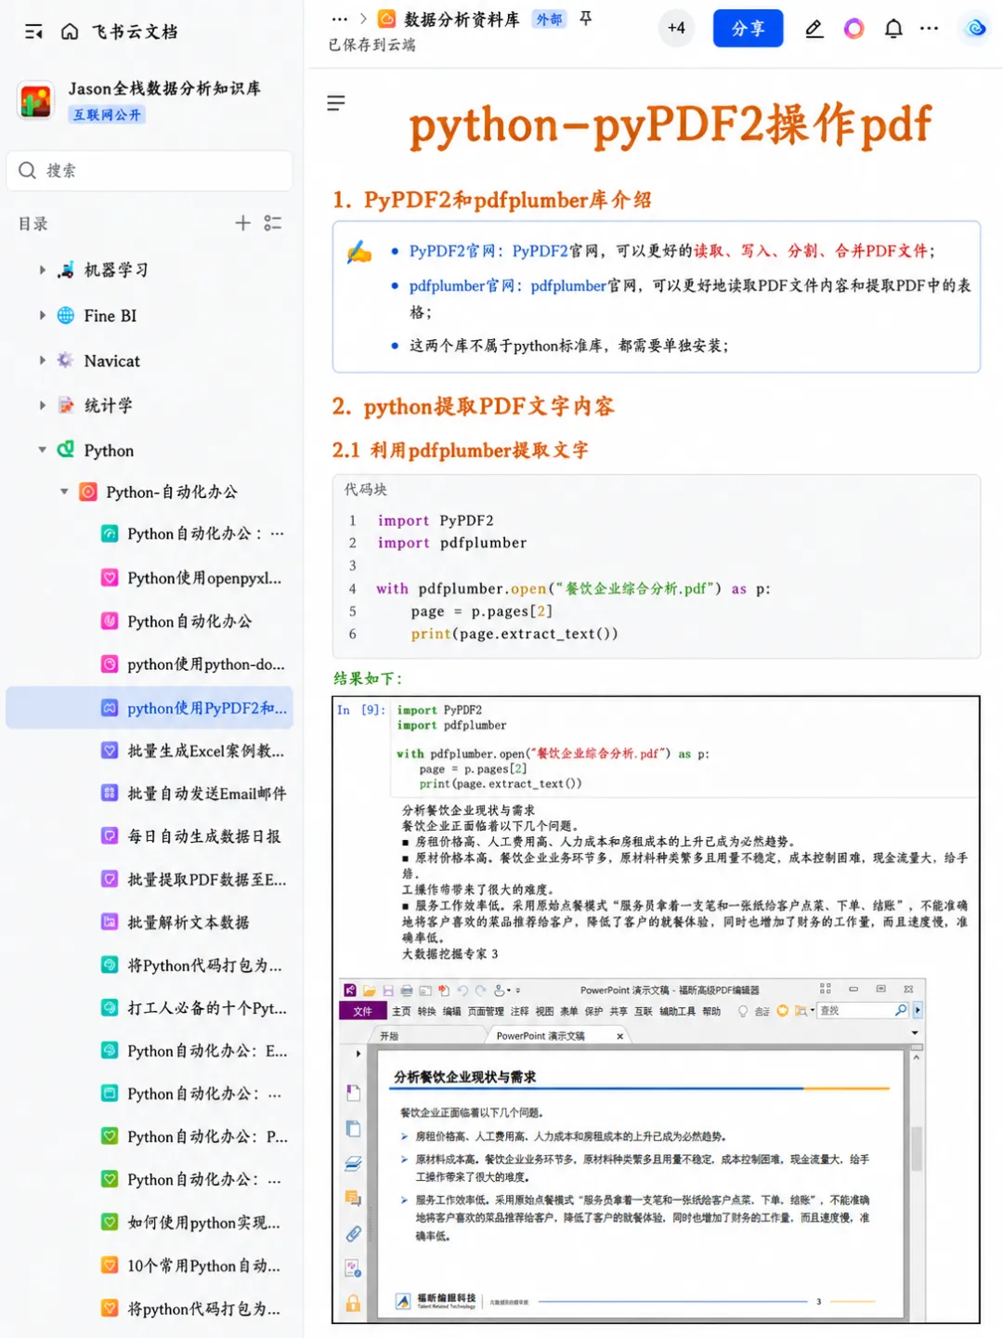Expand the 机器学习 tree node
1003x1338 pixels.
click(42, 270)
